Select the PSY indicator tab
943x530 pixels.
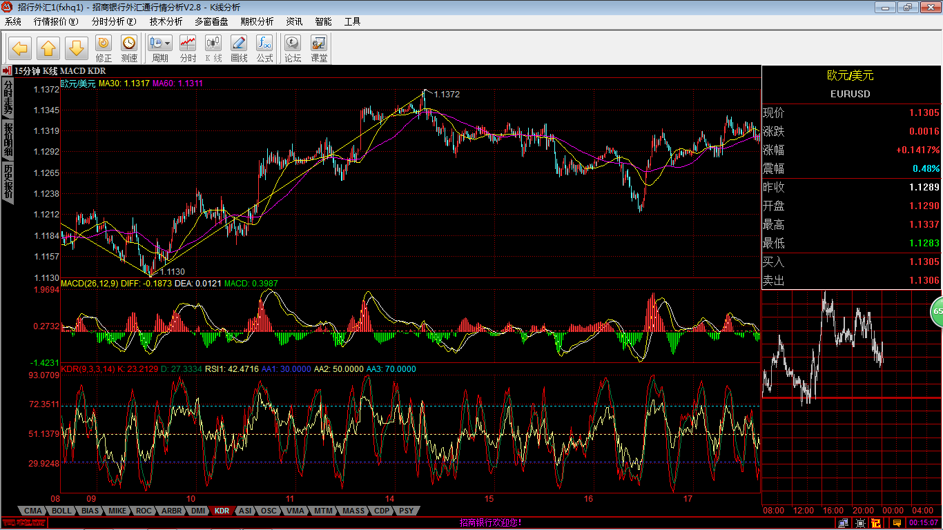point(407,511)
